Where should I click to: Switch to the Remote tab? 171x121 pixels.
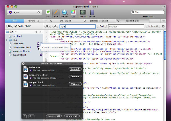31,21
